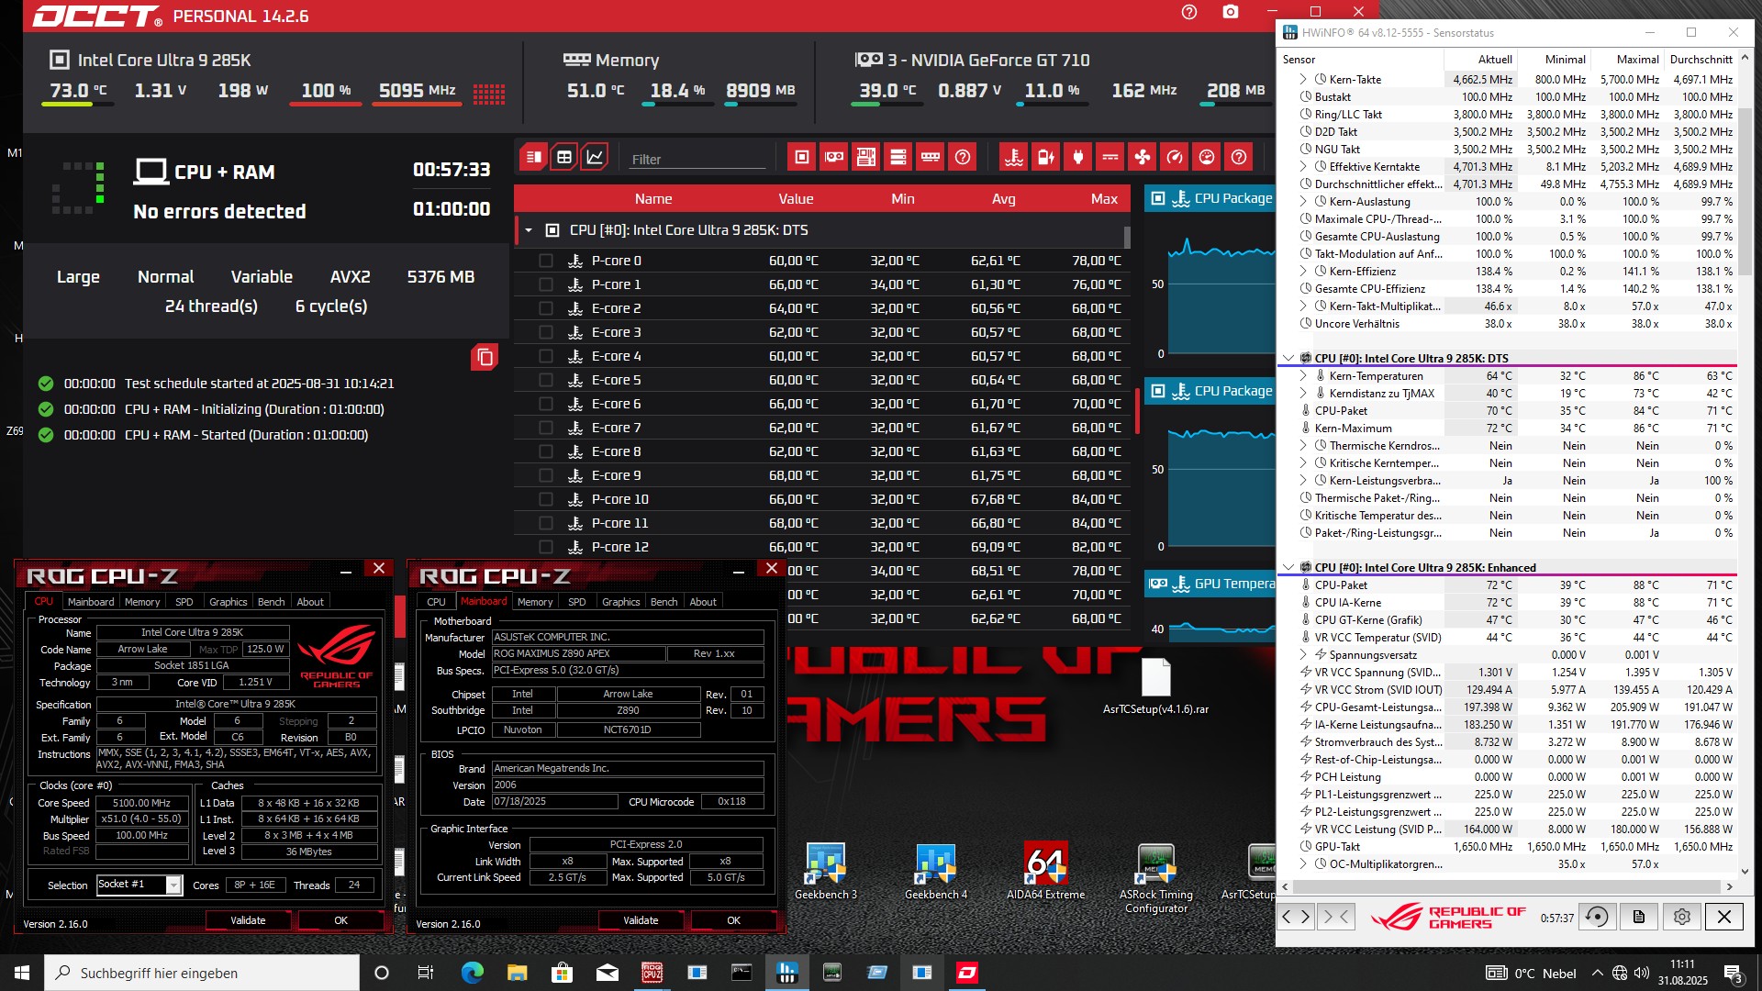This screenshot has width=1762, height=991.
Task: Filter sensors by temperature icon
Action: [1013, 157]
